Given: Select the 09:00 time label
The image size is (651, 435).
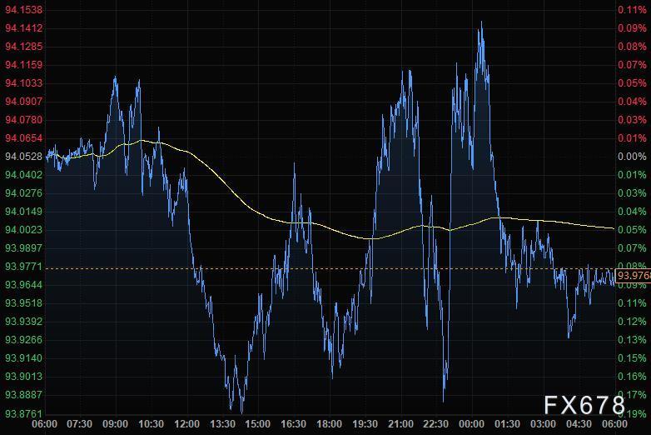Looking at the screenshot, I should tap(116, 424).
